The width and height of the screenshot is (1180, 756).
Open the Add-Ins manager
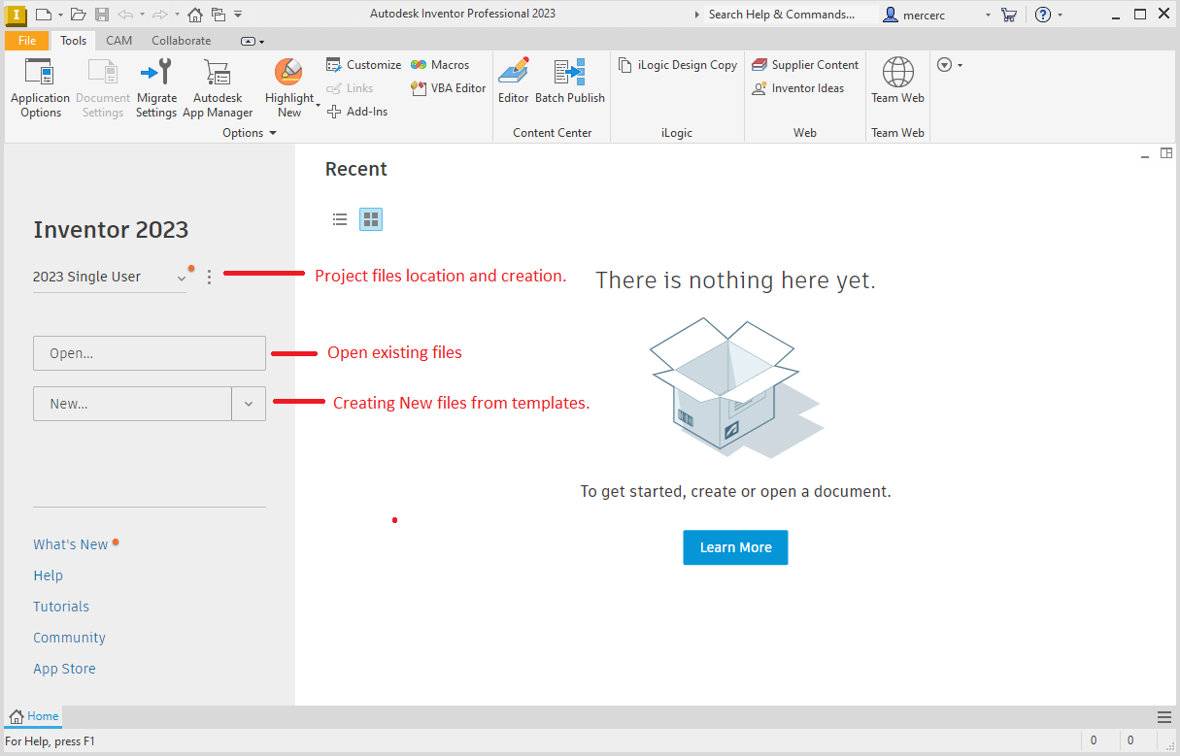click(x=357, y=111)
